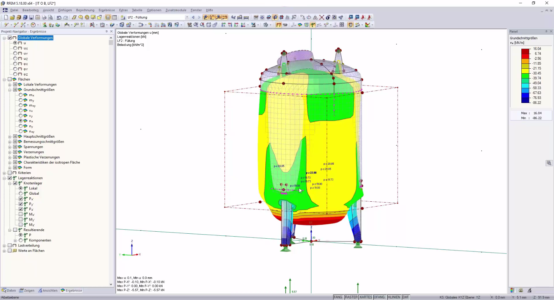Collapse the Knotenlager tree node
The width and height of the screenshot is (554, 300).
click(x=10, y=183)
